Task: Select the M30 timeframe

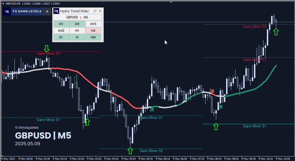Action: click(61, 30)
